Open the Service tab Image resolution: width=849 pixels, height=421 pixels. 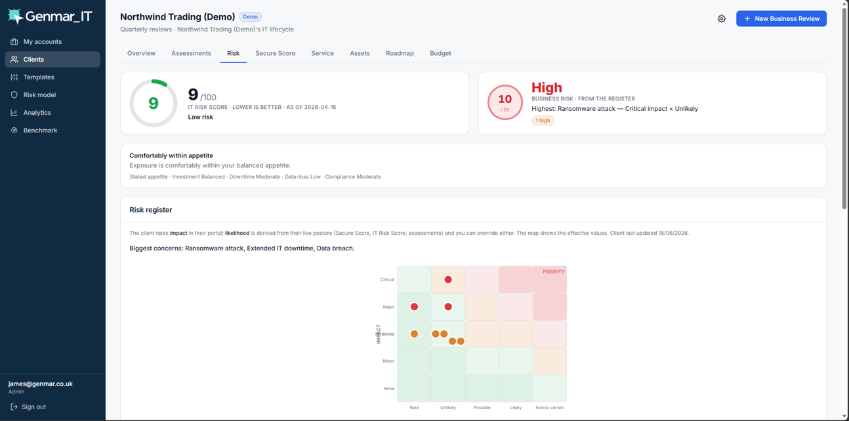[x=322, y=53]
